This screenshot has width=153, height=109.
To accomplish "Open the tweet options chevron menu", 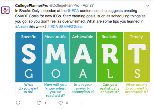I will click(x=148, y=6).
